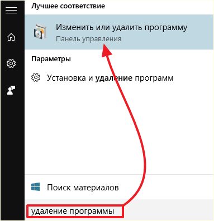This screenshot has height=221, width=214.
Task: Click the 'Лучшее соответствие' heading
Action: tap(68, 6)
